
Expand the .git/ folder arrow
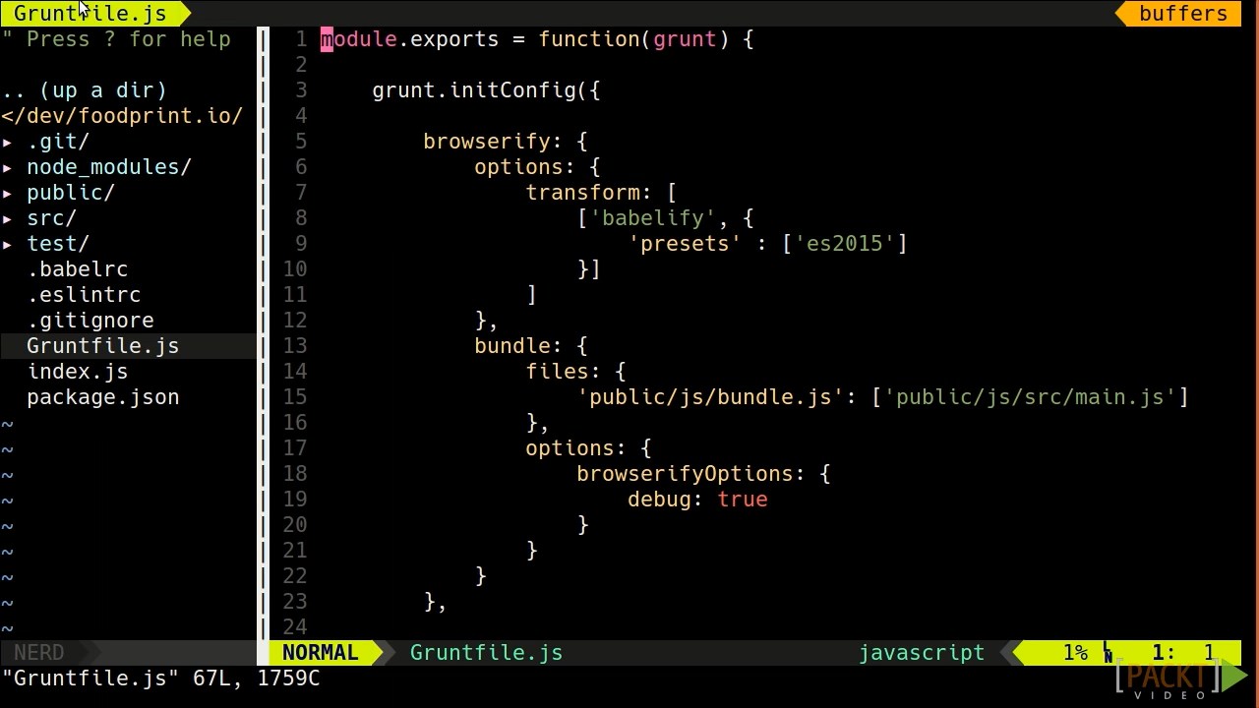(x=8, y=142)
